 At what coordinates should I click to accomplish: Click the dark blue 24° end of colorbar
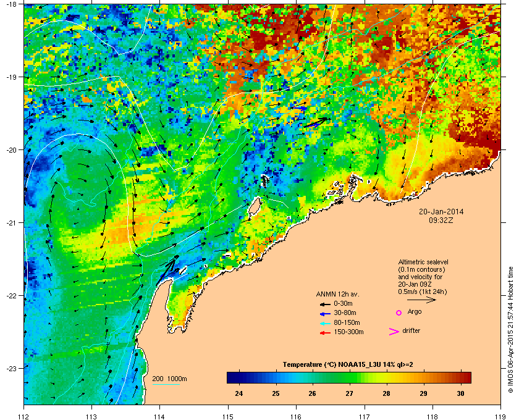pyautogui.click(x=232, y=377)
